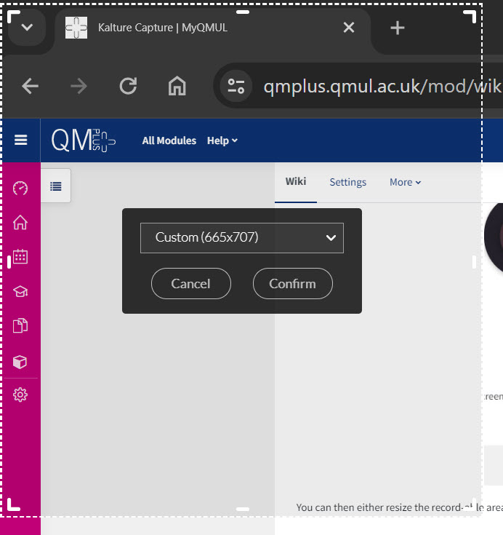Click the right edge capture handle
The width and height of the screenshot is (503, 535).
pos(474,262)
